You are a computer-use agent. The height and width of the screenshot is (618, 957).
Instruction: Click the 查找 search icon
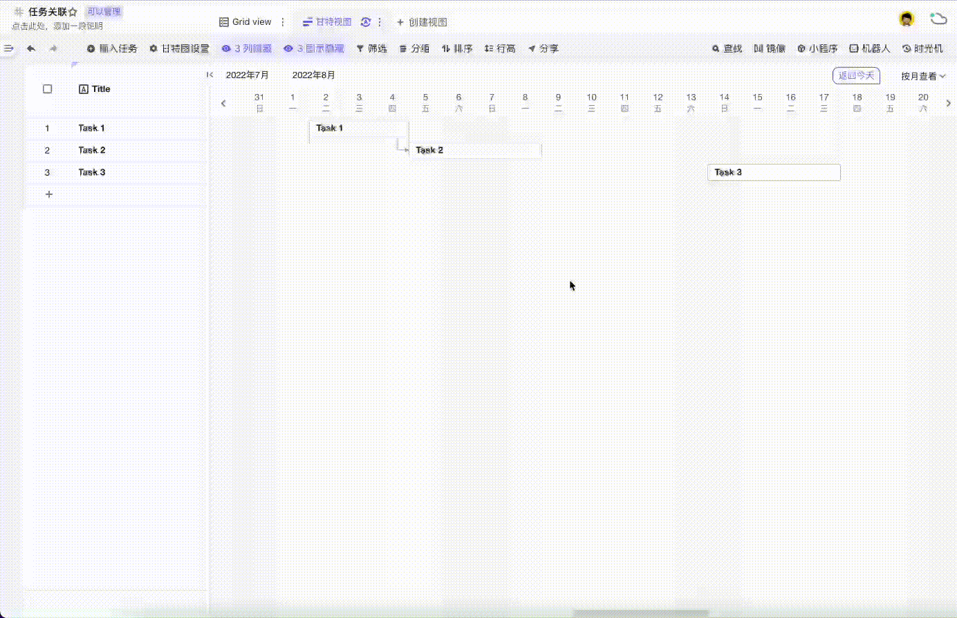[727, 48]
